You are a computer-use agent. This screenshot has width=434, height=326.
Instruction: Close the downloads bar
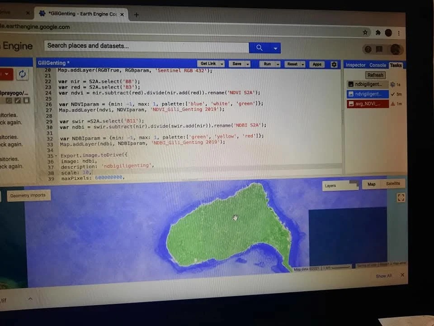point(402,275)
